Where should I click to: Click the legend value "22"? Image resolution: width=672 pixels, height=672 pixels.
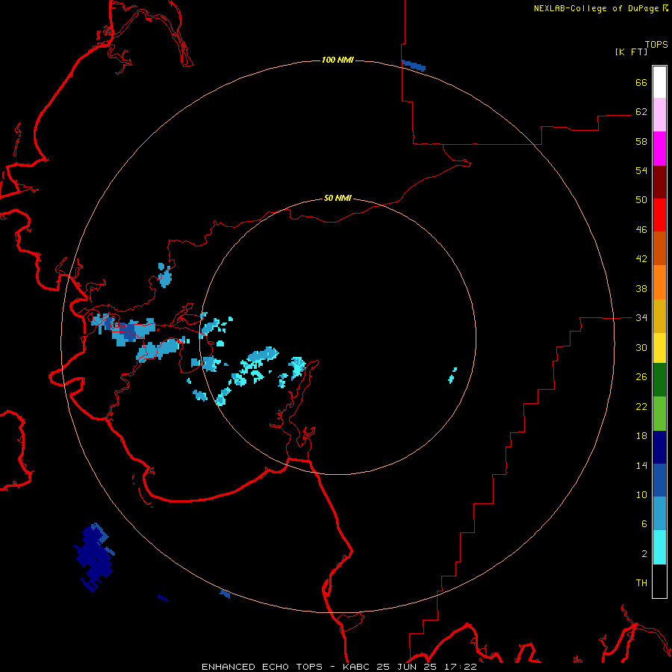coord(641,406)
